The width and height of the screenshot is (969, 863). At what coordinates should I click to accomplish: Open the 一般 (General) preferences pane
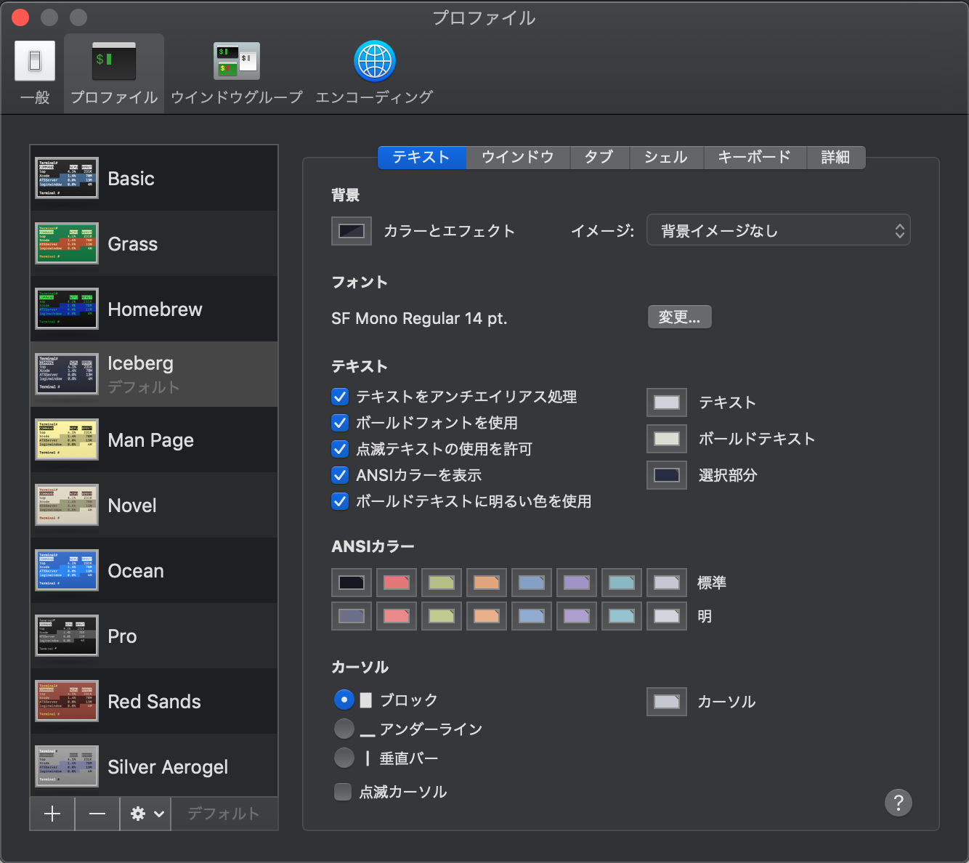tap(33, 73)
